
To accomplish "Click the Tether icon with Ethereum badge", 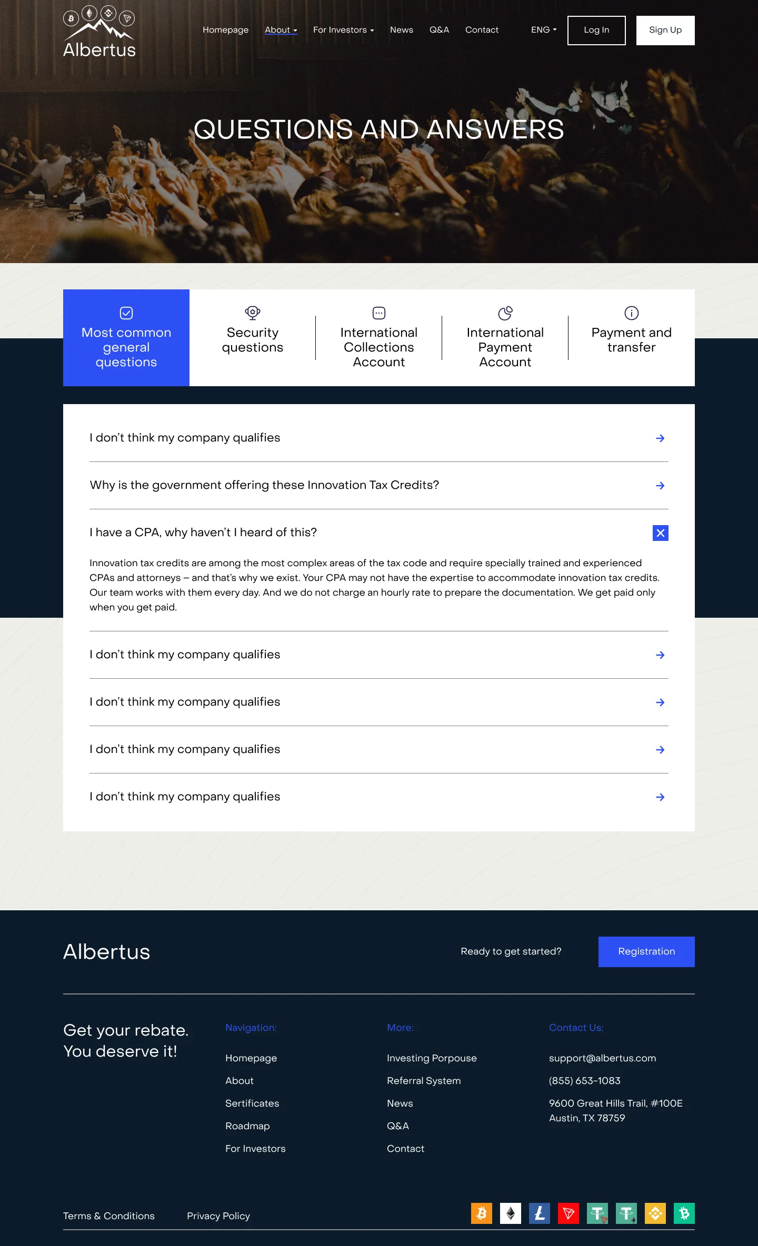I will pyautogui.click(x=626, y=1213).
